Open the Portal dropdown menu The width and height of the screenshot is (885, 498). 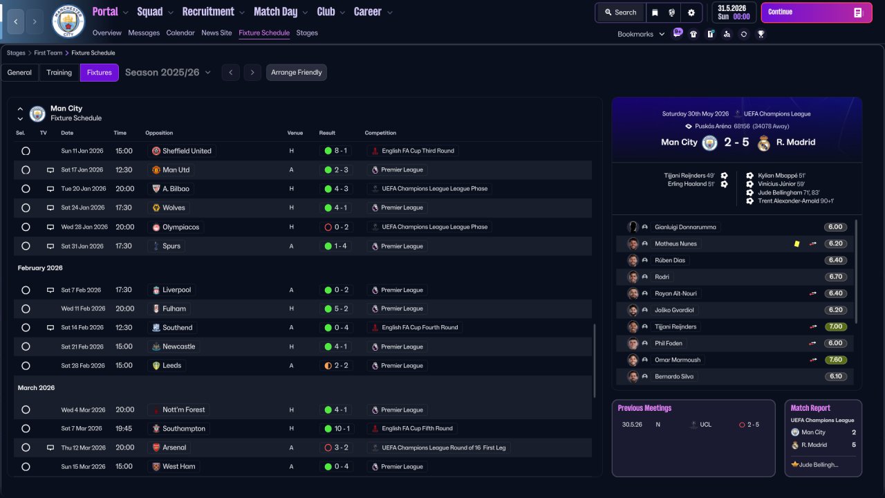pos(111,12)
